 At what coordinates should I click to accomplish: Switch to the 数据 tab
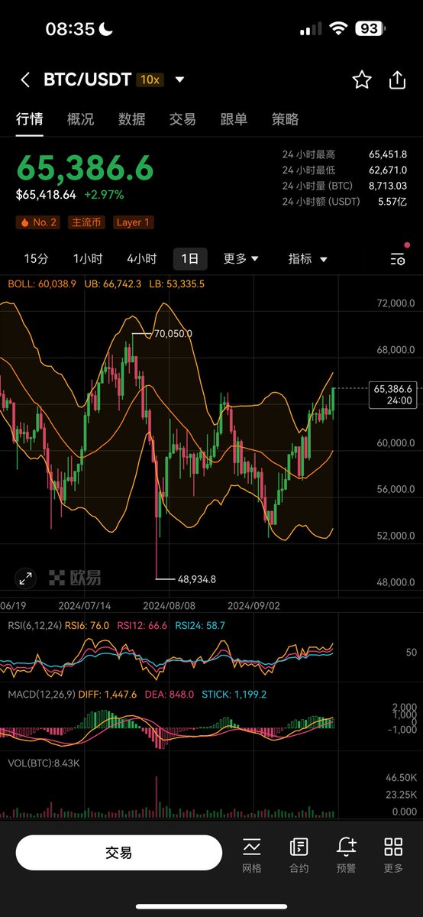pos(132,119)
